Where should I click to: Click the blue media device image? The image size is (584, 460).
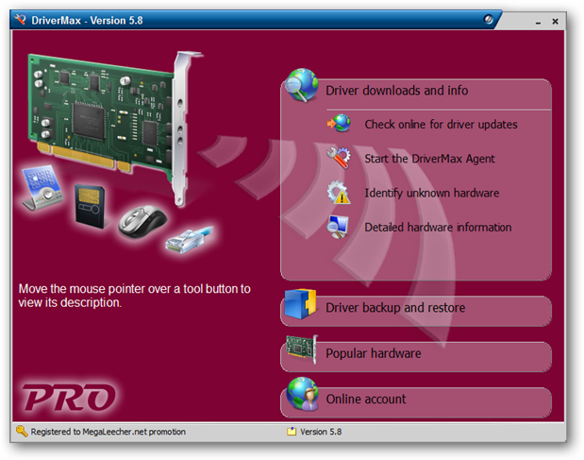tap(41, 187)
